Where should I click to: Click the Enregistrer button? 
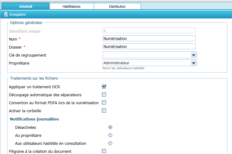tap(18, 14)
